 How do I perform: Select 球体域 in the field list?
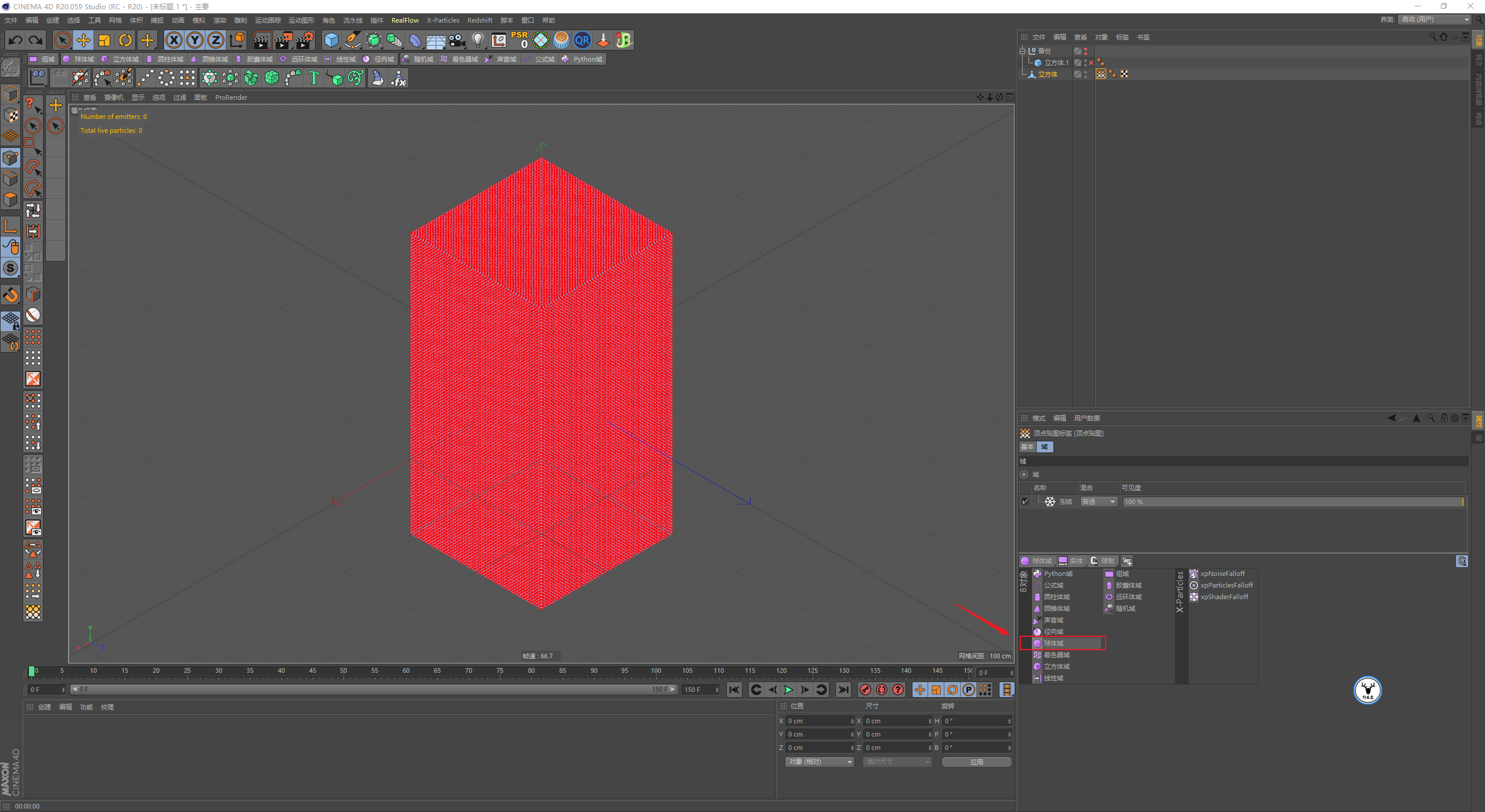click(x=1053, y=643)
